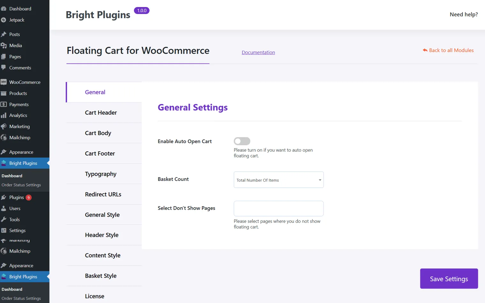The image size is (485, 303).
Task: Click the orange back arrow icon
Action: [425, 50]
